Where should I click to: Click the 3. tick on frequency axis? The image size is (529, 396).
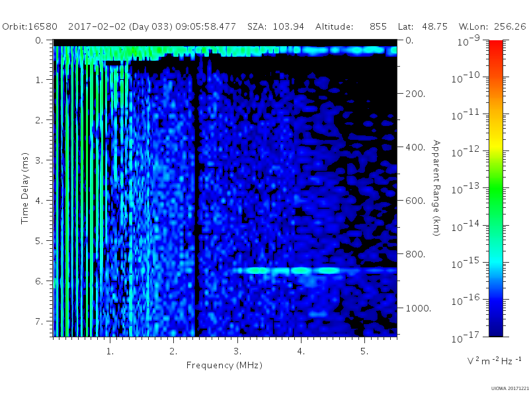237,352
